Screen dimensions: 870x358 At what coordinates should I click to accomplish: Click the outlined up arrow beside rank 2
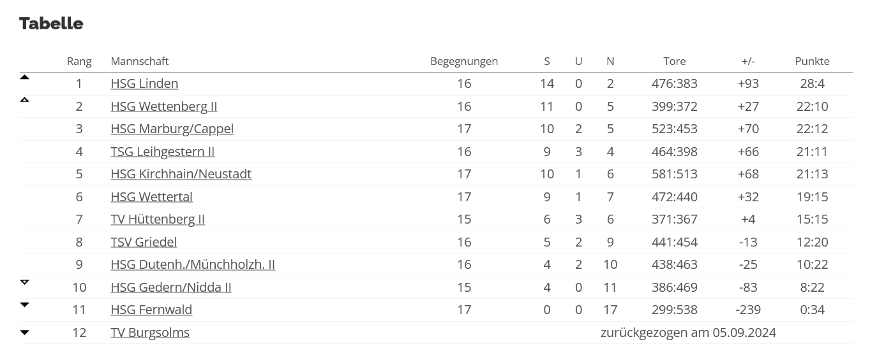tap(24, 99)
